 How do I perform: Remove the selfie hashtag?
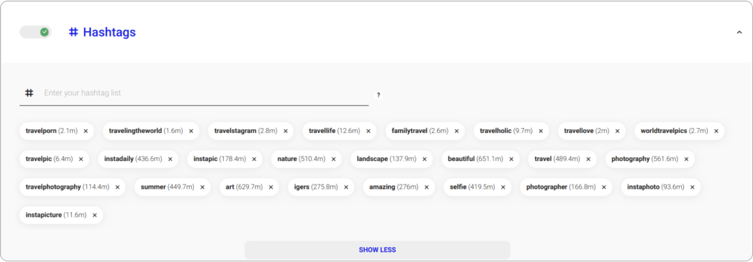coord(503,187)
